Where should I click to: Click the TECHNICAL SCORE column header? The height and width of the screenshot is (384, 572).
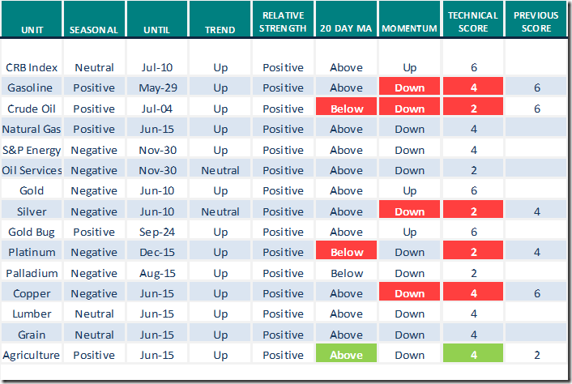472,22
